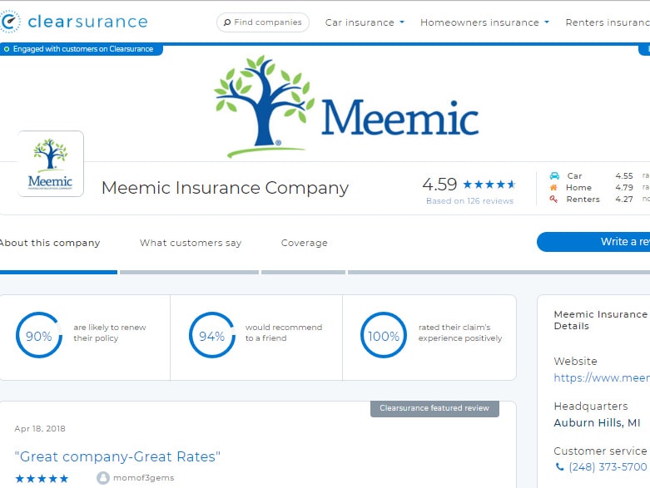Open the Coverage tab

pos(305,243)
